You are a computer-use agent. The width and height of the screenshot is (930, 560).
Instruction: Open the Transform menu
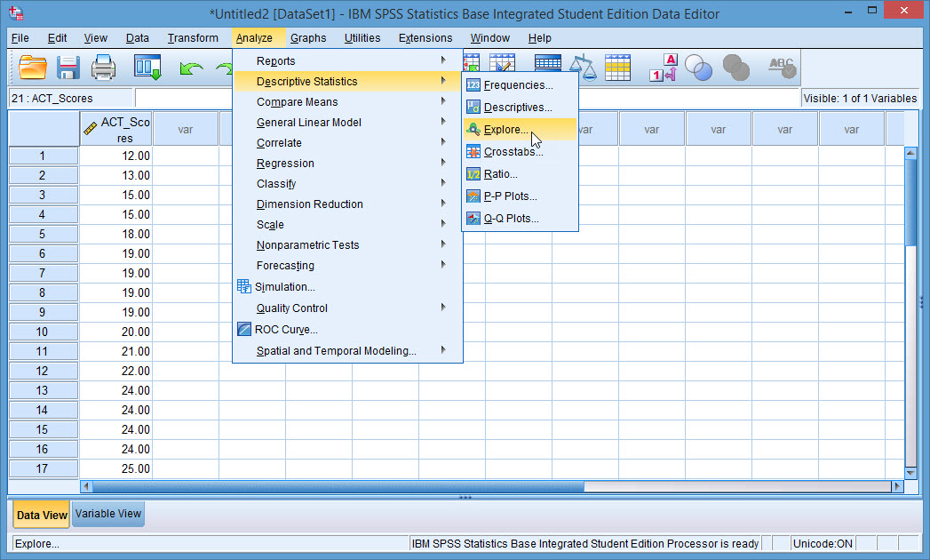pos(193,38)
